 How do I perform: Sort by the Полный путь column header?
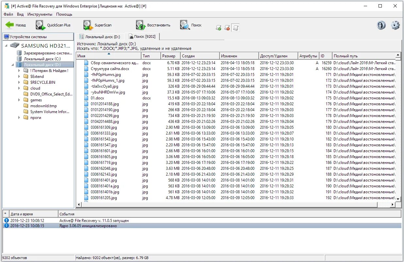point(364,56)
